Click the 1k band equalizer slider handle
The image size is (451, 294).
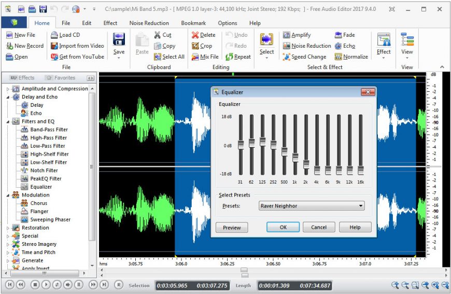295,157
